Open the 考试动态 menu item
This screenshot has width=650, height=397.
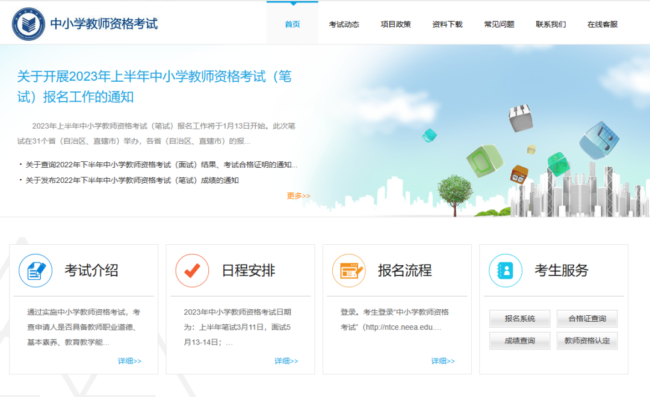[344, 25]
